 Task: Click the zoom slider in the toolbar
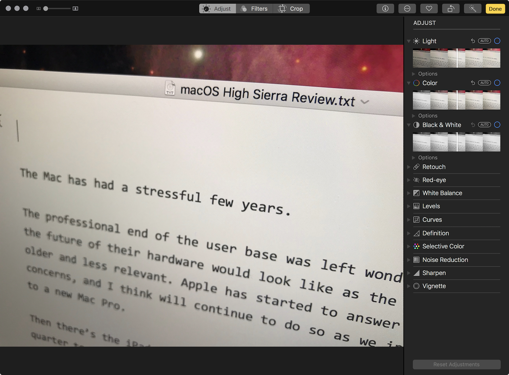pyautogui.click(x=57, y=8)
